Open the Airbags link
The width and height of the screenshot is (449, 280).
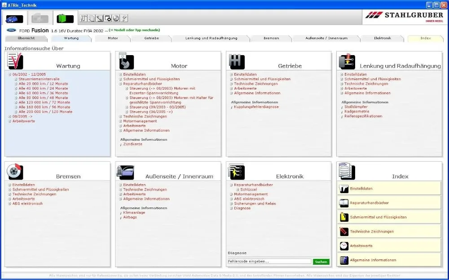click(x=130, y=217)
